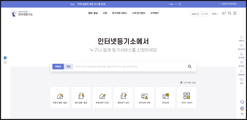Open the 서비스 더보기 card
The width and height of the screenshot is (247, 120).
187,98
